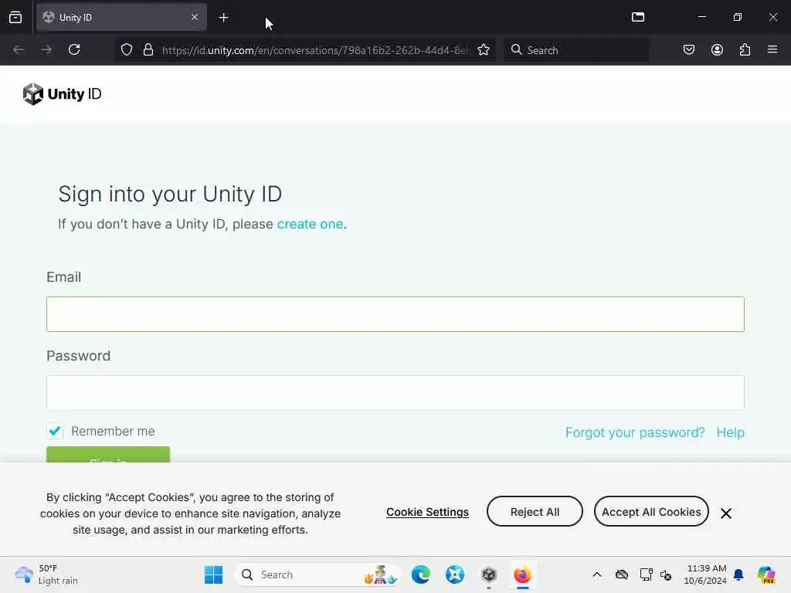
Task: Open a new tab with plus button
Action: tap(223, 18)
